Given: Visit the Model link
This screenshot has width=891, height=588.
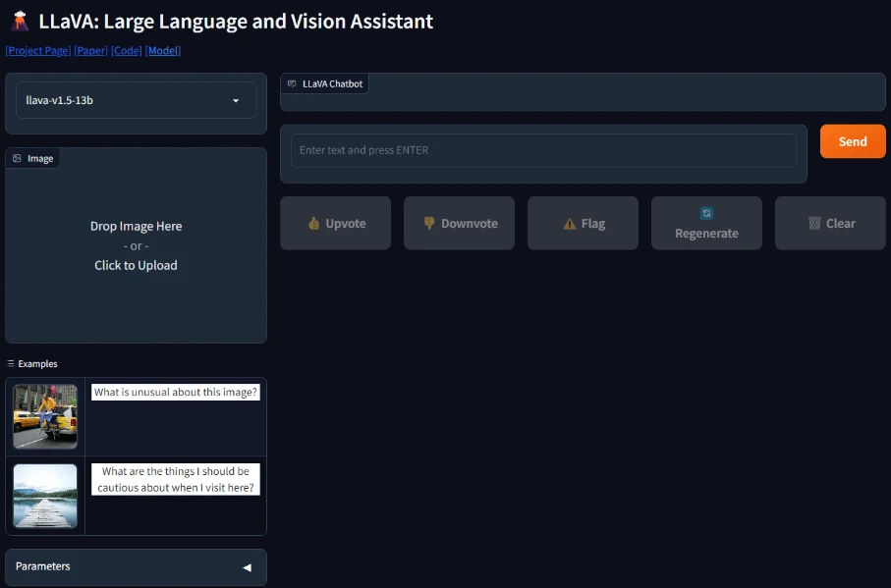Looking at the screenshot, I should coord(163,51).
